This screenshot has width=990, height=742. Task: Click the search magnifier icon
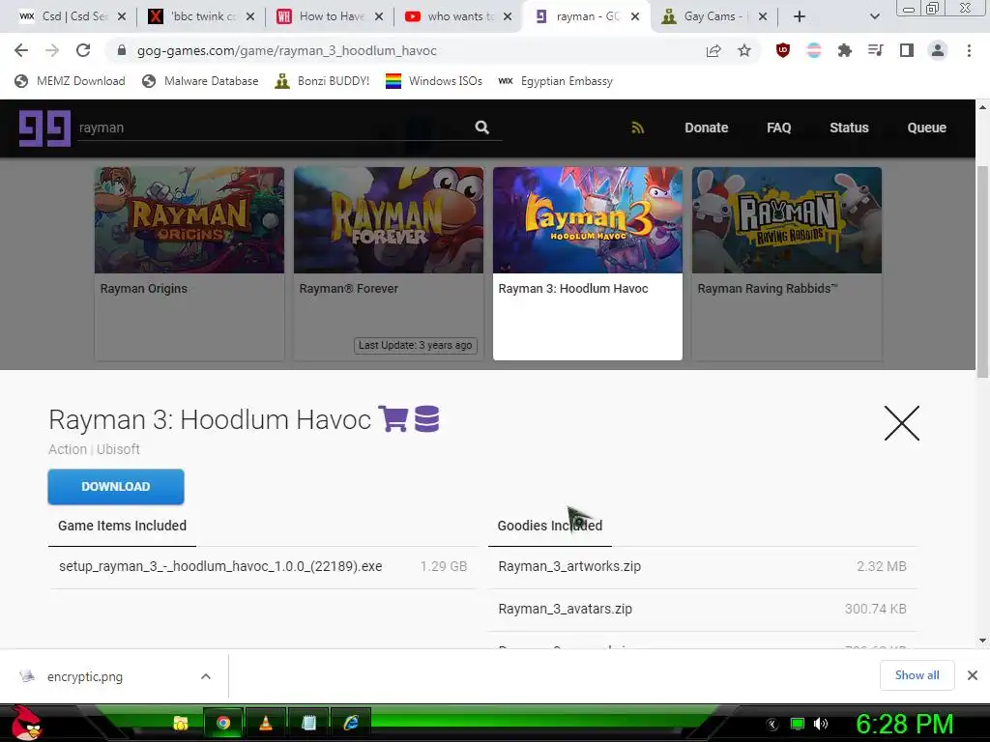click(482, 128)
